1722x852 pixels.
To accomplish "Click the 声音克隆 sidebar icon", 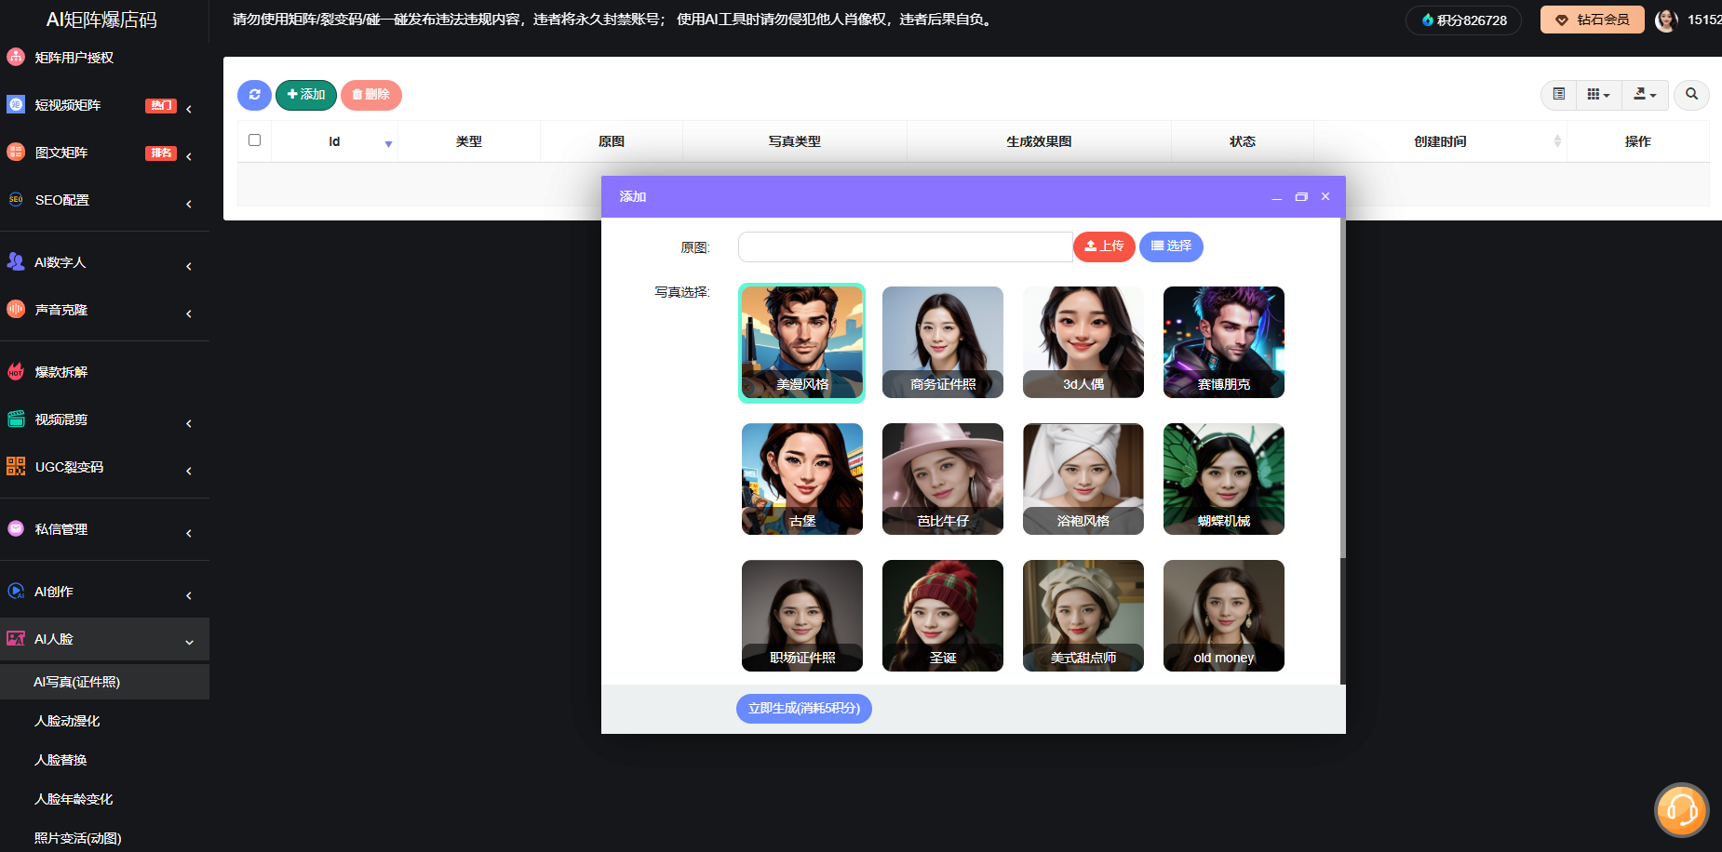I will coord(16,309).
